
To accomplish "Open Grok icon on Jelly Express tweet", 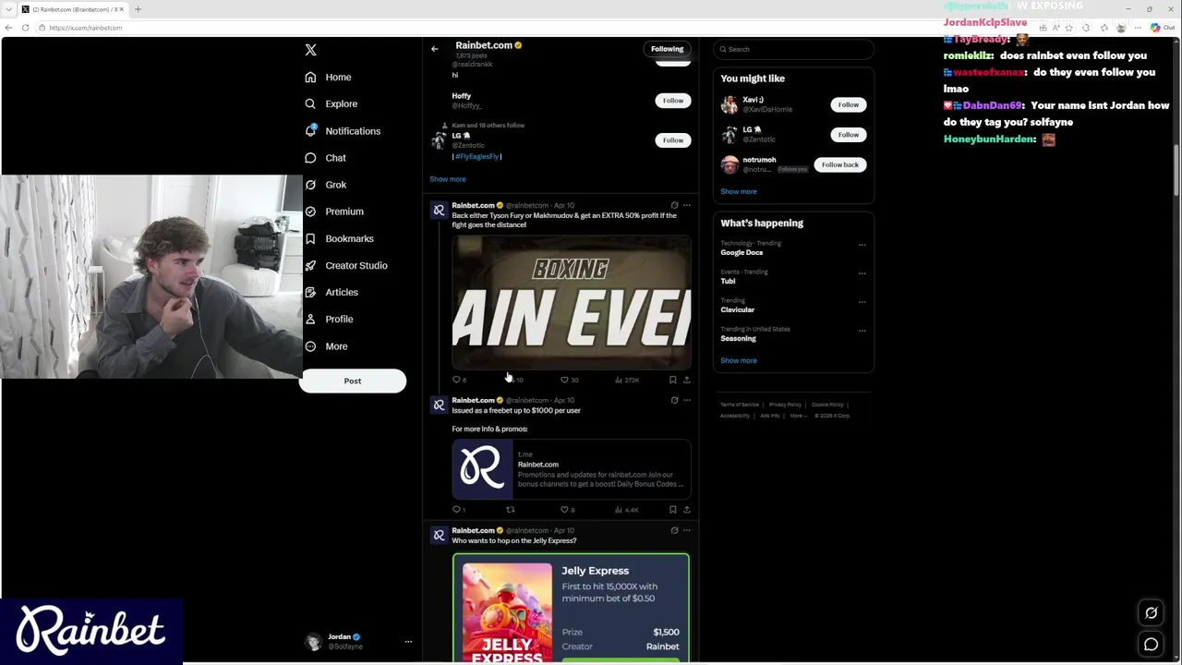I will click(x=674, y=530).
